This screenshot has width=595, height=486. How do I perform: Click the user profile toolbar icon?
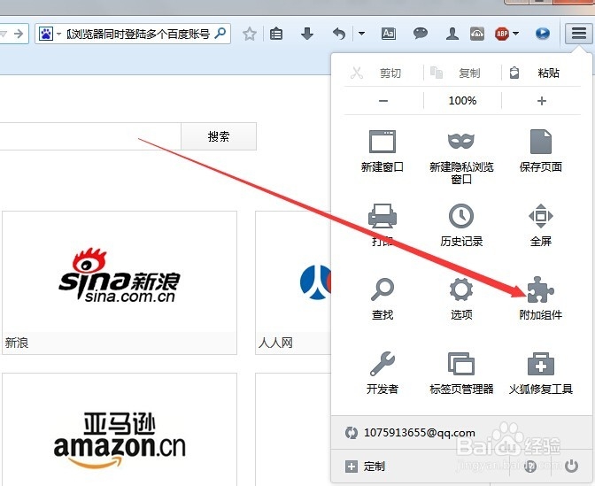pos(452,34)
